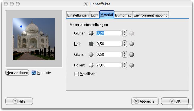Increase Glühen value with stepper up arrow

(124, 32)
